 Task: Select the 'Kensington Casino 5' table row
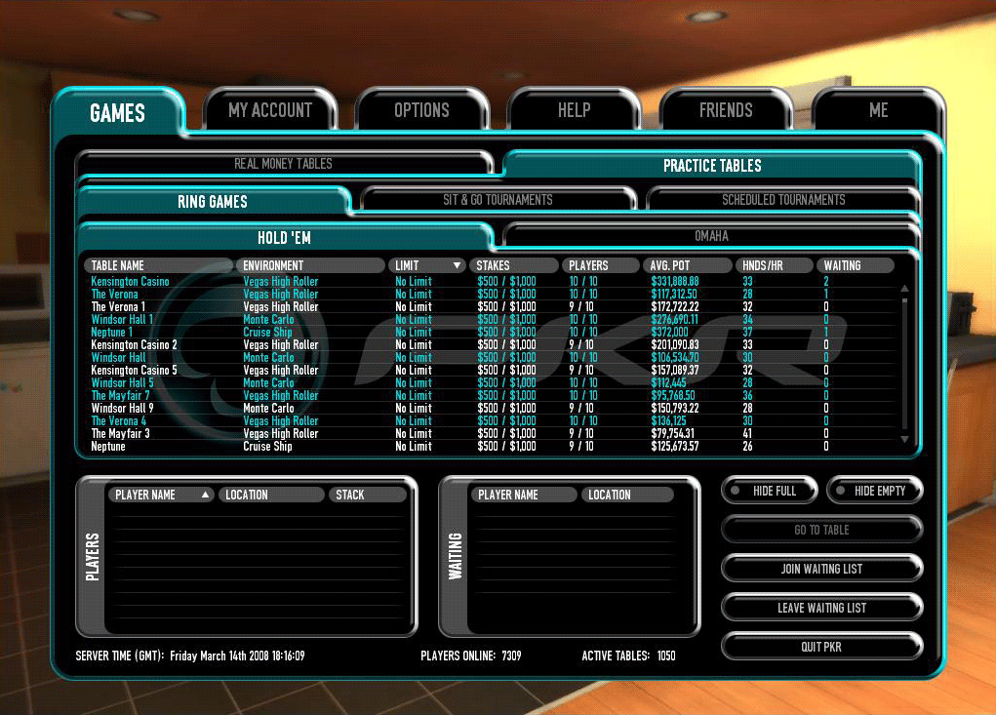[x=489, y=371]
